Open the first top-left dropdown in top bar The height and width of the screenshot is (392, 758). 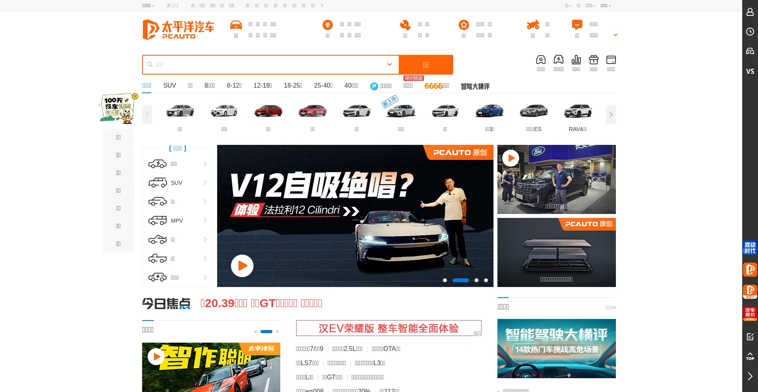pyautogui.click(x=148, y=6)
